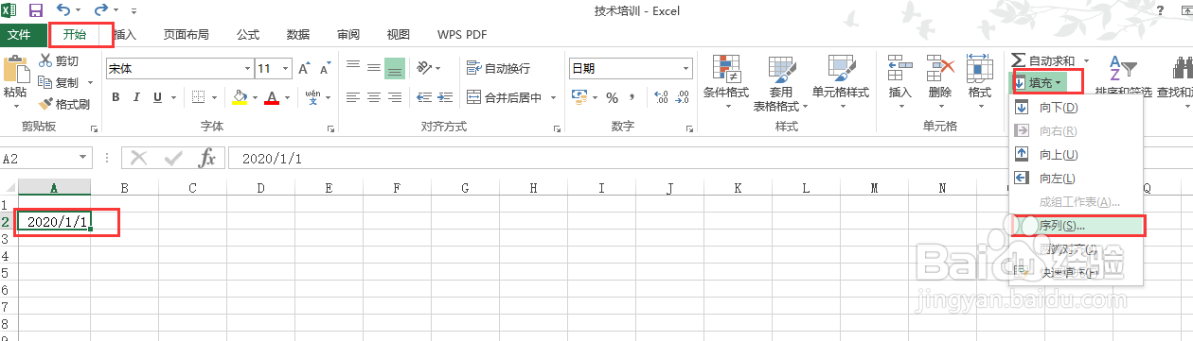The height and width of the screenshot is (341, 1193).
Task: Switch to 审阅 Review tab
Action: point(348,35)
